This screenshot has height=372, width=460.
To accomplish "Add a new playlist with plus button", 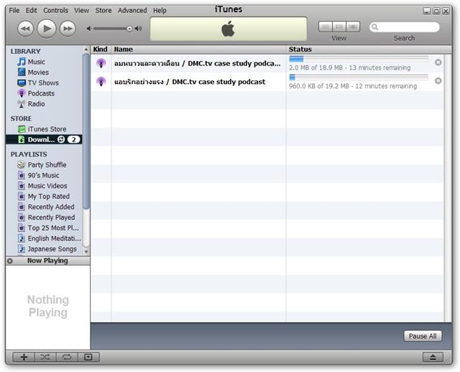I will (x=24, y=357).
